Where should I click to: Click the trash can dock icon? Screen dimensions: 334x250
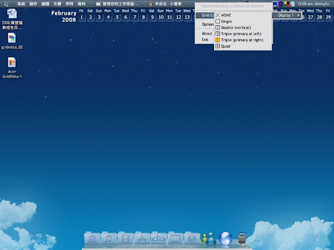tap(242, 238)
